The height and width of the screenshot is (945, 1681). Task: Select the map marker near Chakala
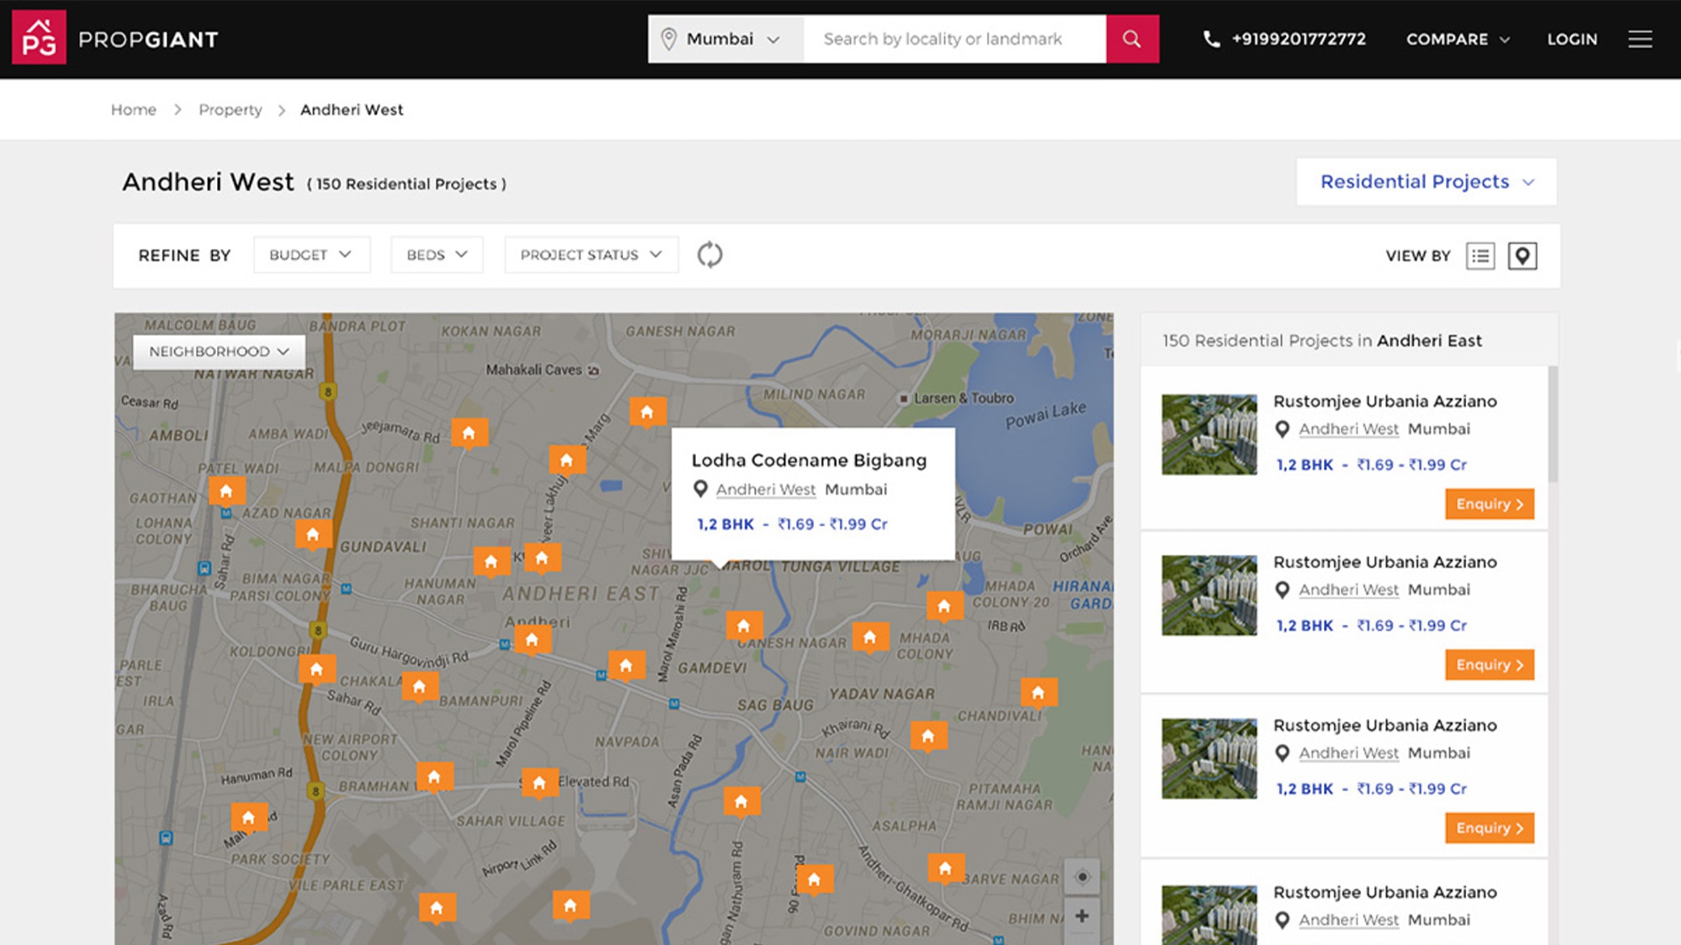coord(420,688)
